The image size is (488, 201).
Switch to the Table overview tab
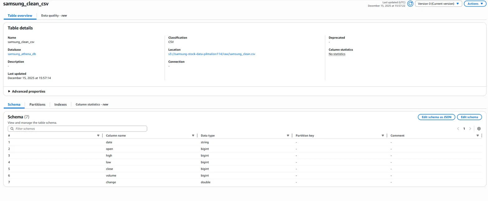(x=20, y=15)
